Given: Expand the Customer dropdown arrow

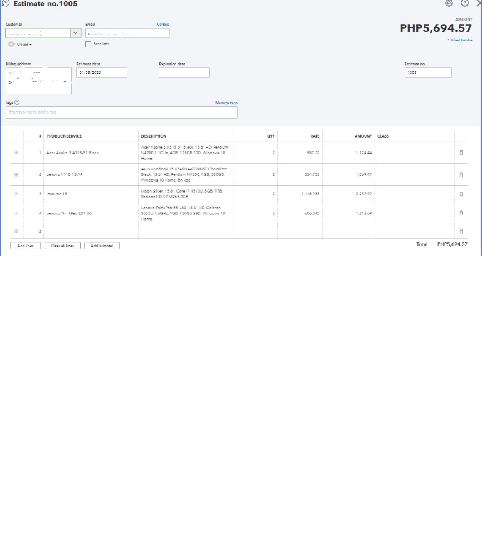Looking at the screenshot, I should click(x=75, y=33).
